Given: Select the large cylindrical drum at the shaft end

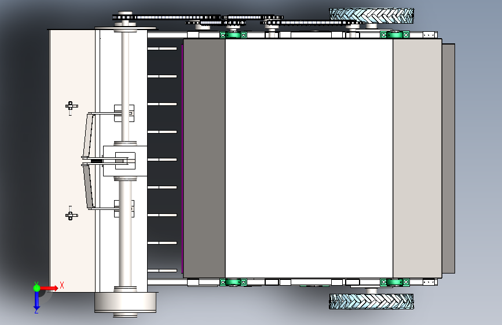Looking at the screenshot, I should 125,302.
